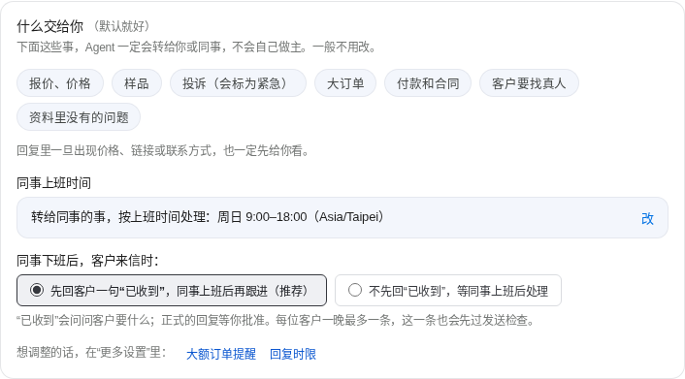Click the note starting 回复里一旦出现价格、链接或联系方式

click(x=163, y=150)
